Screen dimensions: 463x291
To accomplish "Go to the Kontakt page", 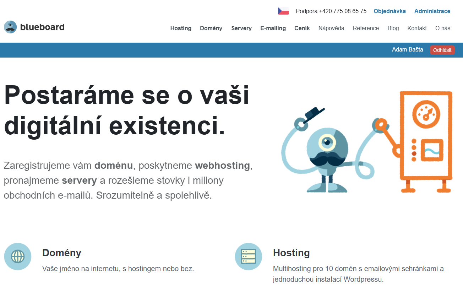I will pyautogui.click(x=417, y=28).
